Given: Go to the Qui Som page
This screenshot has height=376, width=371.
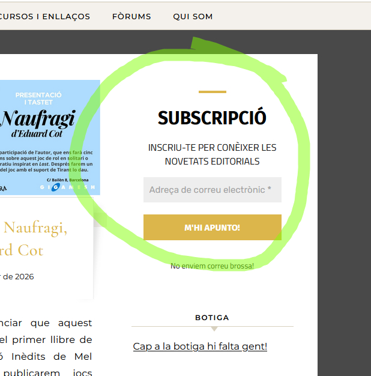Looking at the screenshot, I should 193,16.
